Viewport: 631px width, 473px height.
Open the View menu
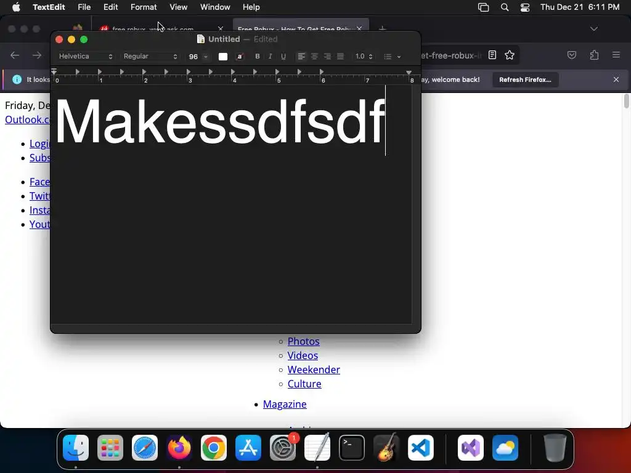[x=178, y=7]
